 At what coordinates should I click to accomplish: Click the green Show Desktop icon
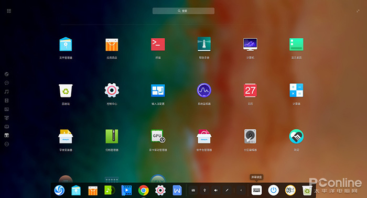(296, 44)
